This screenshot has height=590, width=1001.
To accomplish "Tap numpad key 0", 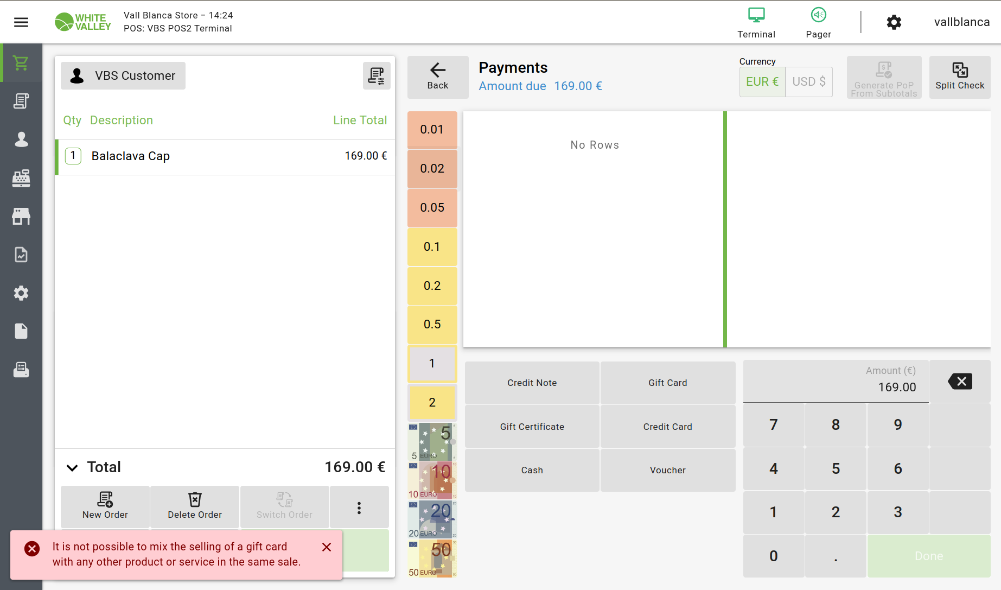I will click(x=774, y=556).
